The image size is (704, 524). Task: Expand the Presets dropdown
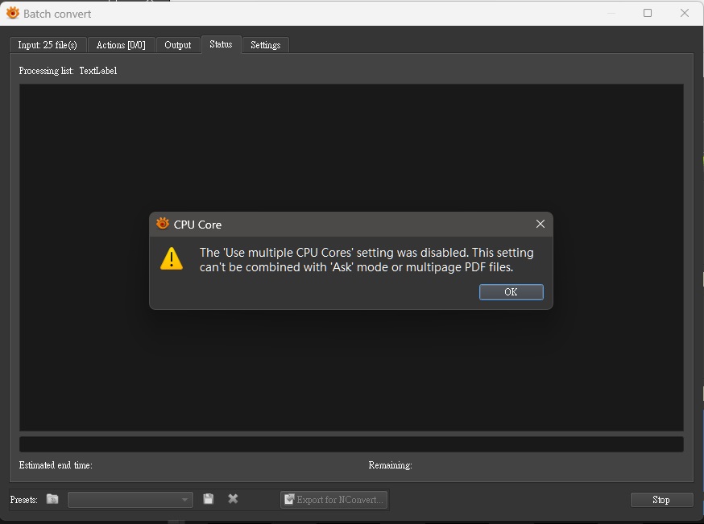tap(130, 499)
